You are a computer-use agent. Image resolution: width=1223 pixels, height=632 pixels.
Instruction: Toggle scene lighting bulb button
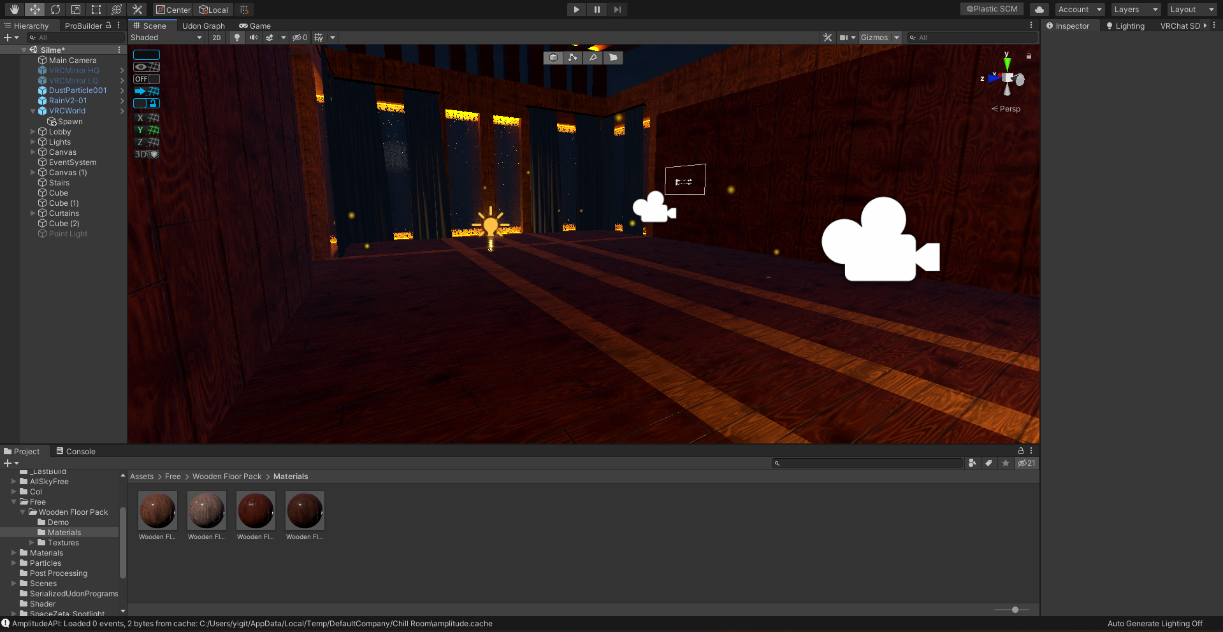(x=237, y=38)
